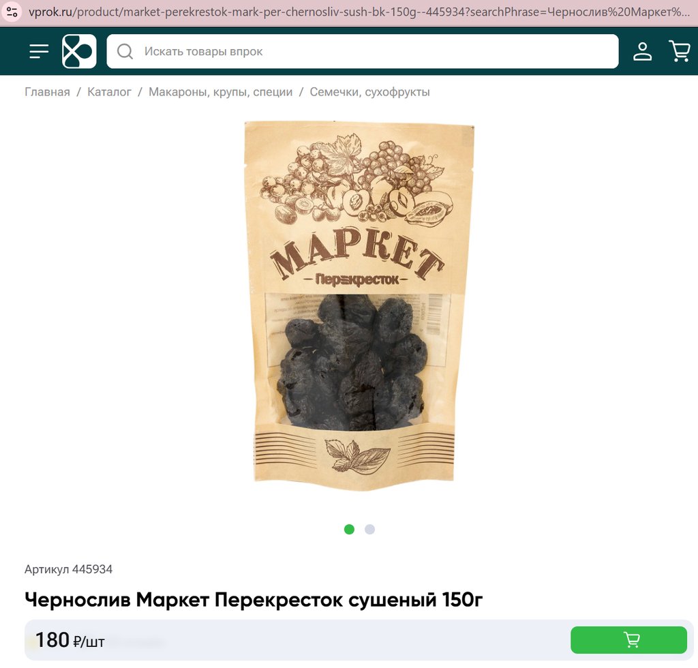Open the prune package product photo
The width and height of the screenshot is (698, 668).
tap(359, 305)
